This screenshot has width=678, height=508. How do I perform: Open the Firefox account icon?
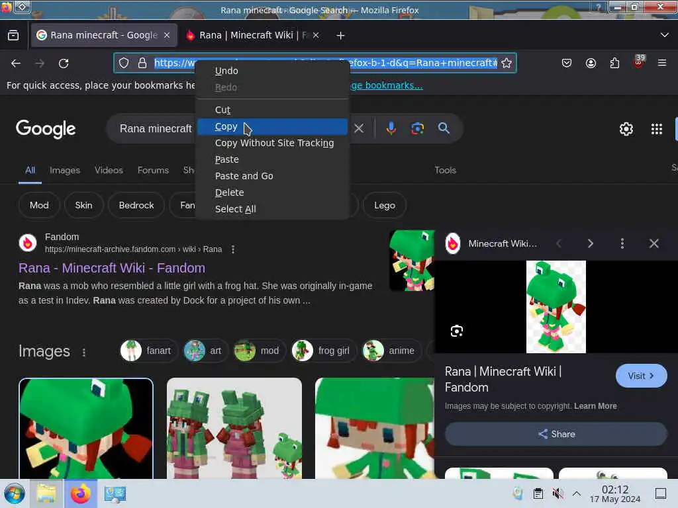pos(591,63)
